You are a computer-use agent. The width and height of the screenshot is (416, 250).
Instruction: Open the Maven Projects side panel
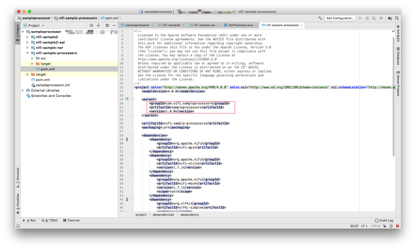click(x=398, y=84)
